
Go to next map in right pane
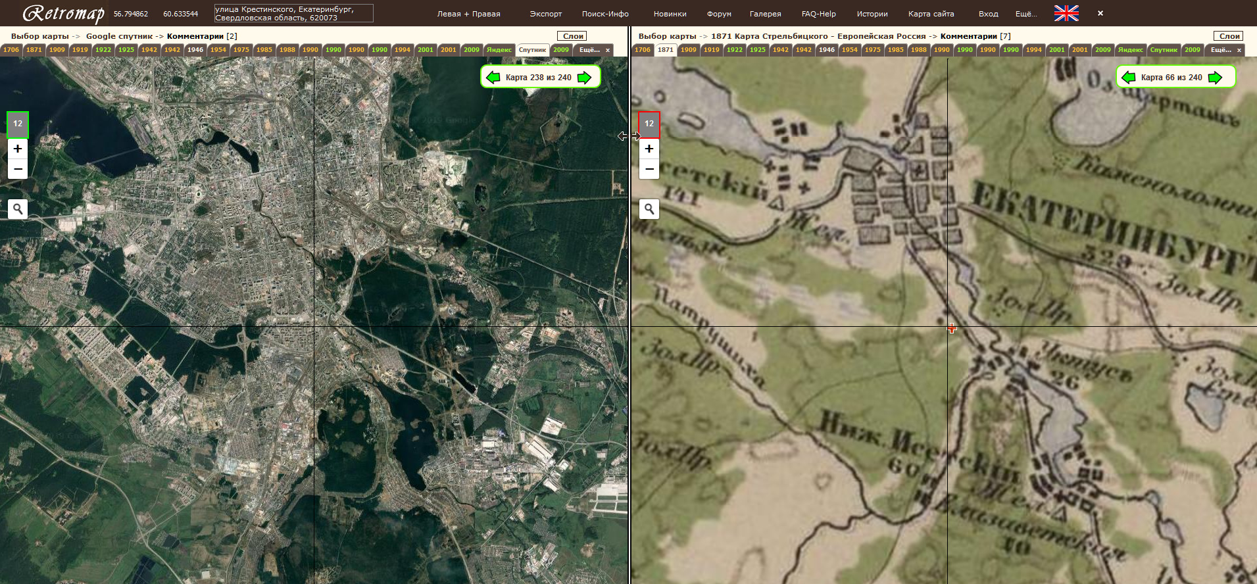tap(1216, 78)
